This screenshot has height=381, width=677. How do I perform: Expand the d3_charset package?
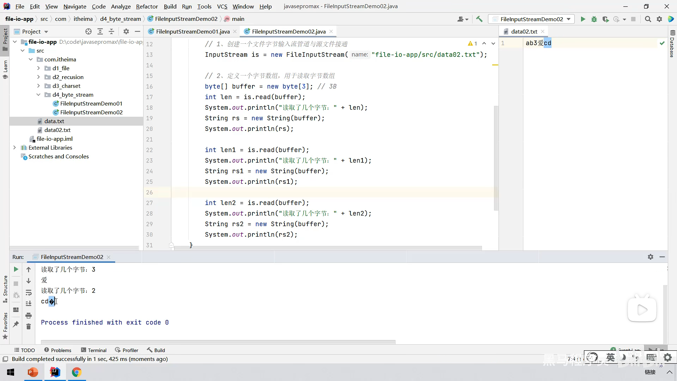(38, 86)
